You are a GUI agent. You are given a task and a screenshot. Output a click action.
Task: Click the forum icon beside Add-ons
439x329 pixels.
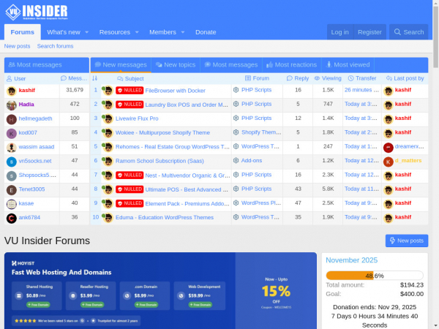[x=236, y=161]
